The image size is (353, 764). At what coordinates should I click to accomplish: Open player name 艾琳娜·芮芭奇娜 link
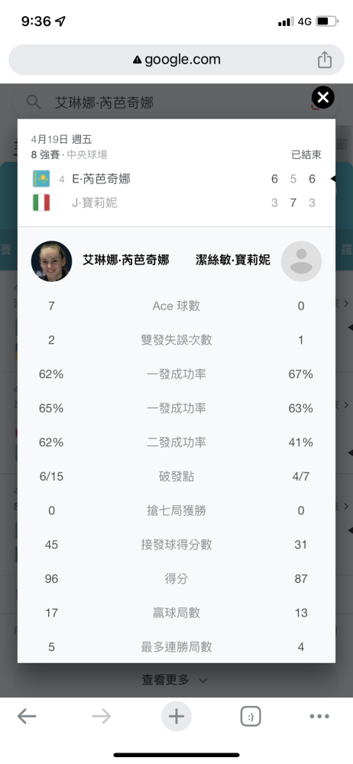pos(126,261)
